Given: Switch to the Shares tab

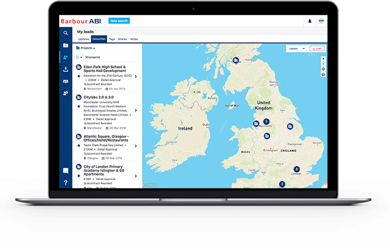Looking at the screenshot, I should tap(122, 39).
